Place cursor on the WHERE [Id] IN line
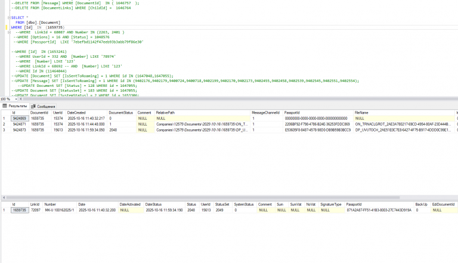 click(x=36, y=27)
